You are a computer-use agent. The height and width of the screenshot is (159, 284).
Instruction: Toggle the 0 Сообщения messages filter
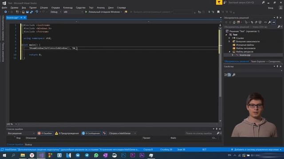pyautogui.click(x=91, y=133)
